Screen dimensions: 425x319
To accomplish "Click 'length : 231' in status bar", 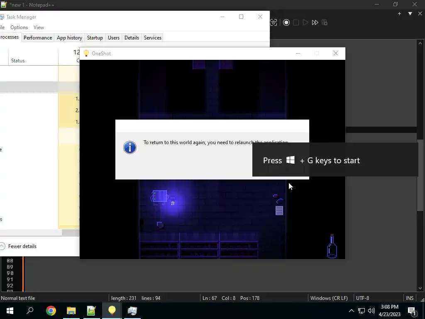I will (124, 298).
